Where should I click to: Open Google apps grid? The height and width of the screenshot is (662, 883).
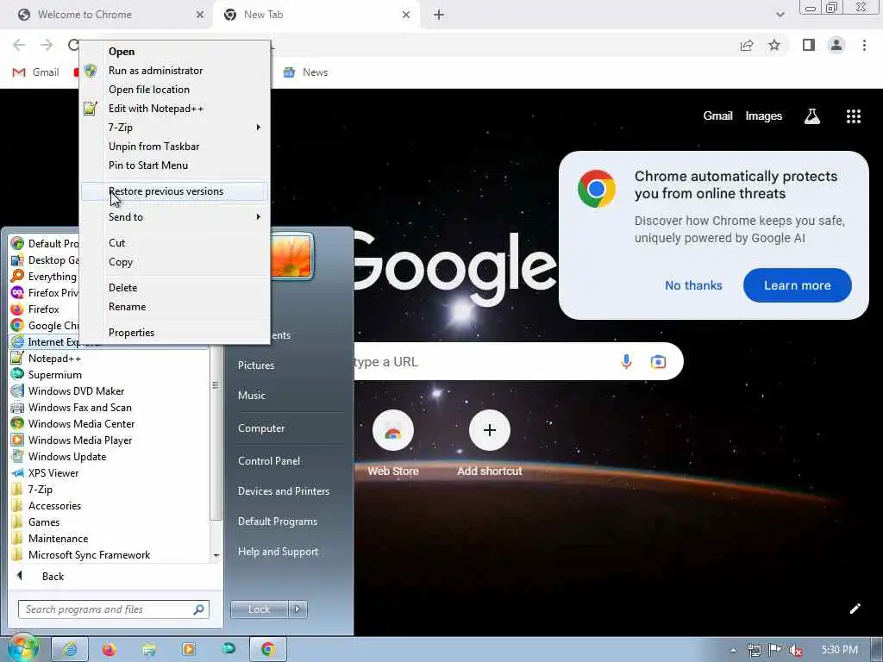coord(853,116)
